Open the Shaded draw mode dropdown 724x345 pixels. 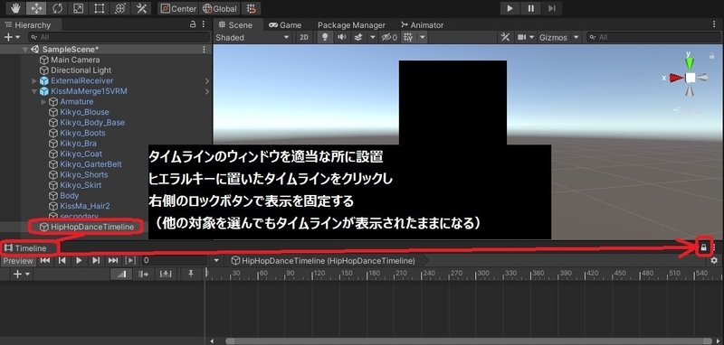coord(252,37)
